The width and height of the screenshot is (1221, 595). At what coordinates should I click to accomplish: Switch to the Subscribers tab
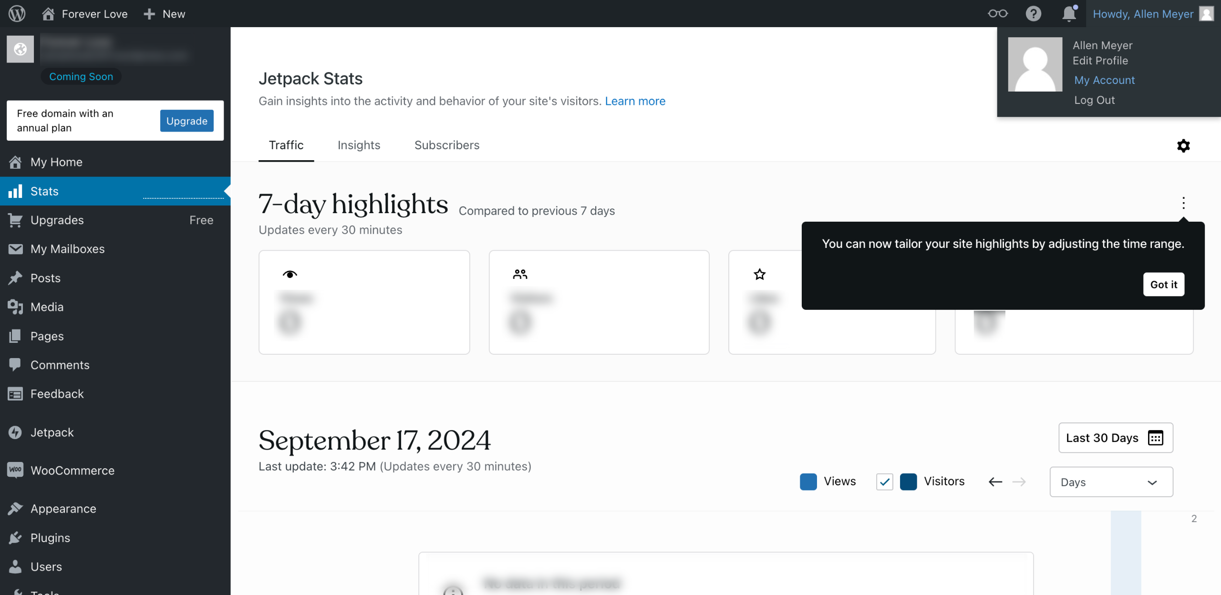(446, 145)
